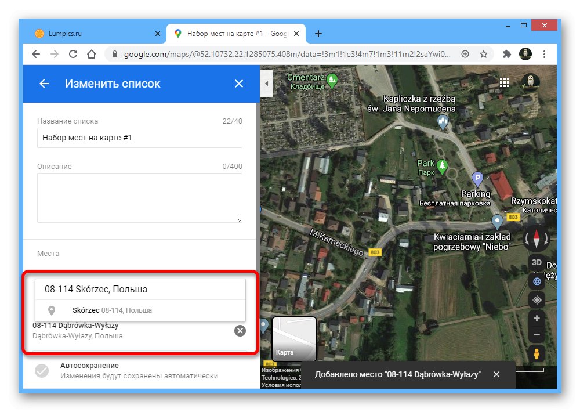Open the Chrome three-dot menu
The height and width of the screenshot is (412, 580).
[543, 53]
